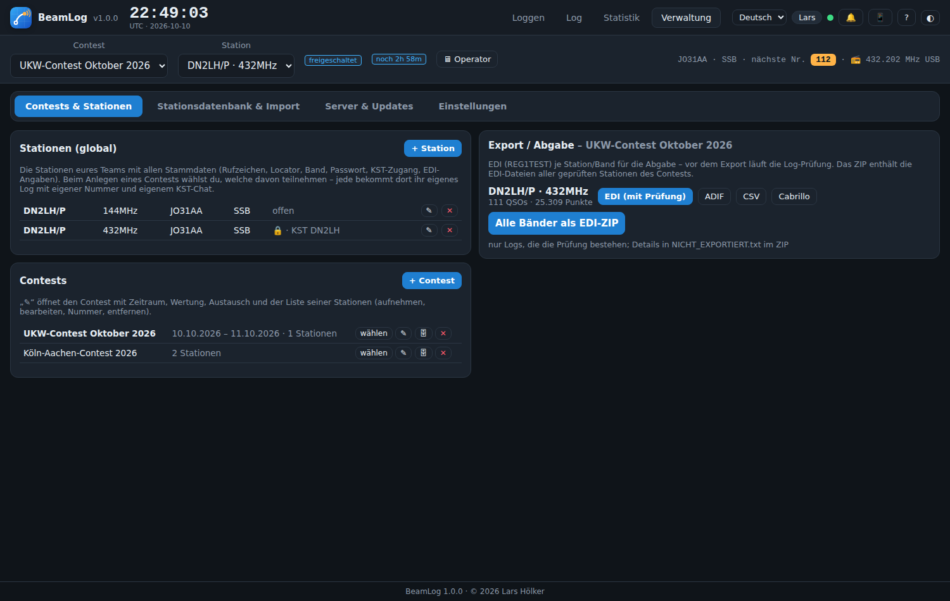Delete the Köln-Aachen-Contest 2026 entry

443,353
